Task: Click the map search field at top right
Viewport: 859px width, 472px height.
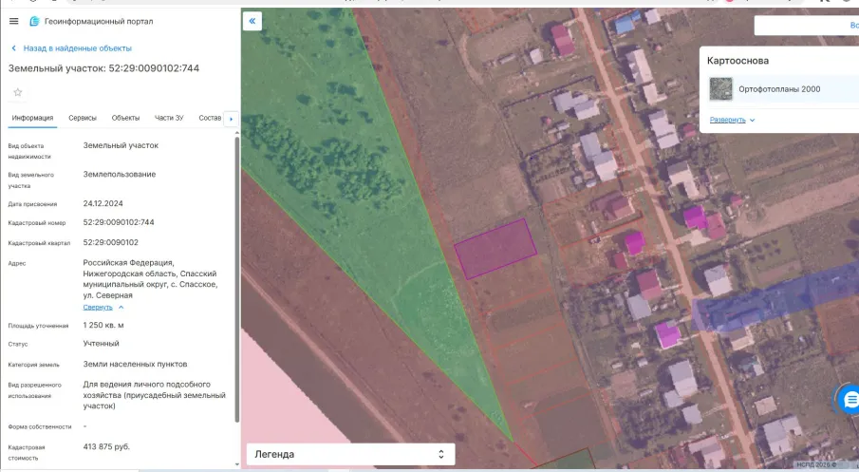Action: [807, 26]
